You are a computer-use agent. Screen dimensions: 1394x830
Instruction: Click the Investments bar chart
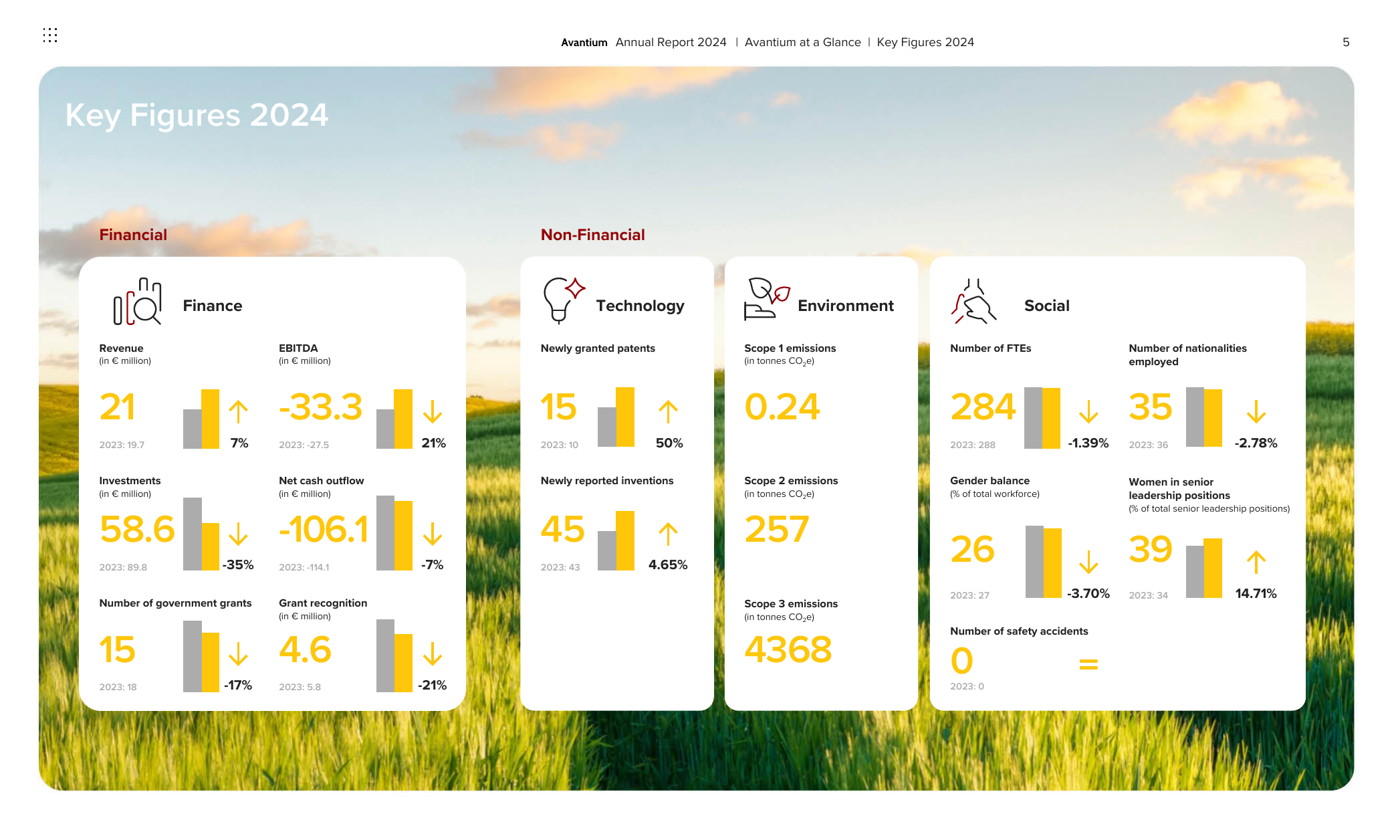(x=201, y=534)
